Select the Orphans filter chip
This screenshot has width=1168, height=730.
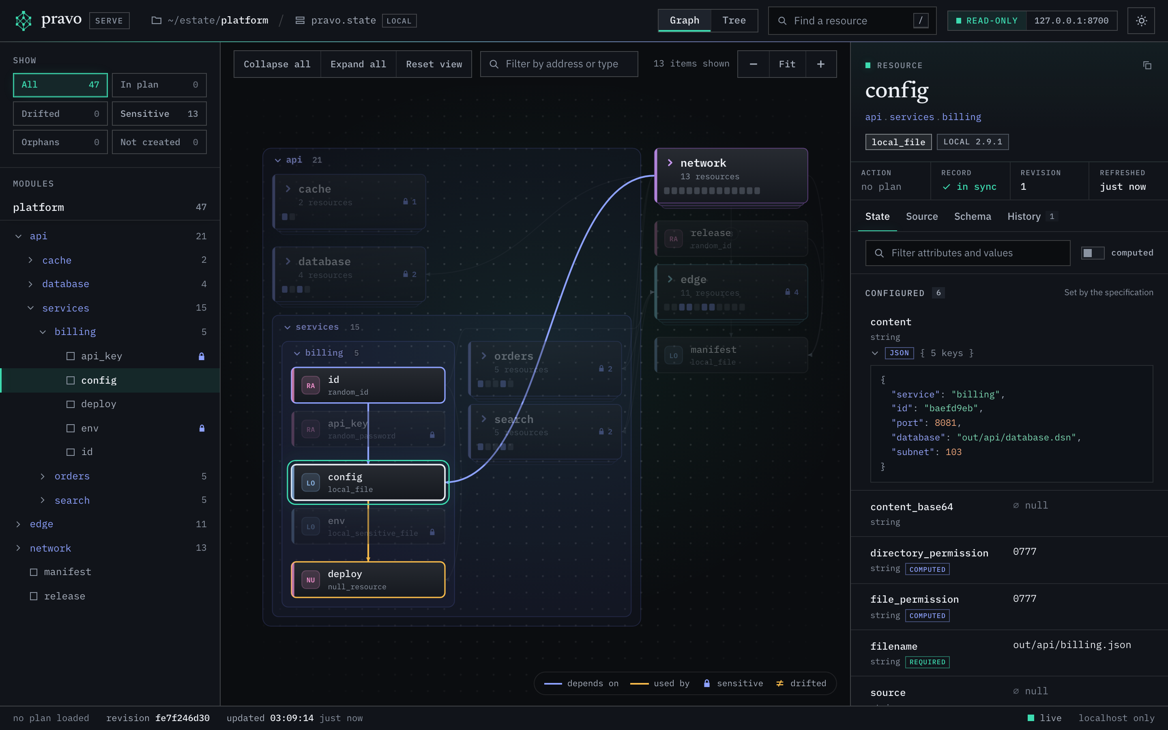(60, 142)
